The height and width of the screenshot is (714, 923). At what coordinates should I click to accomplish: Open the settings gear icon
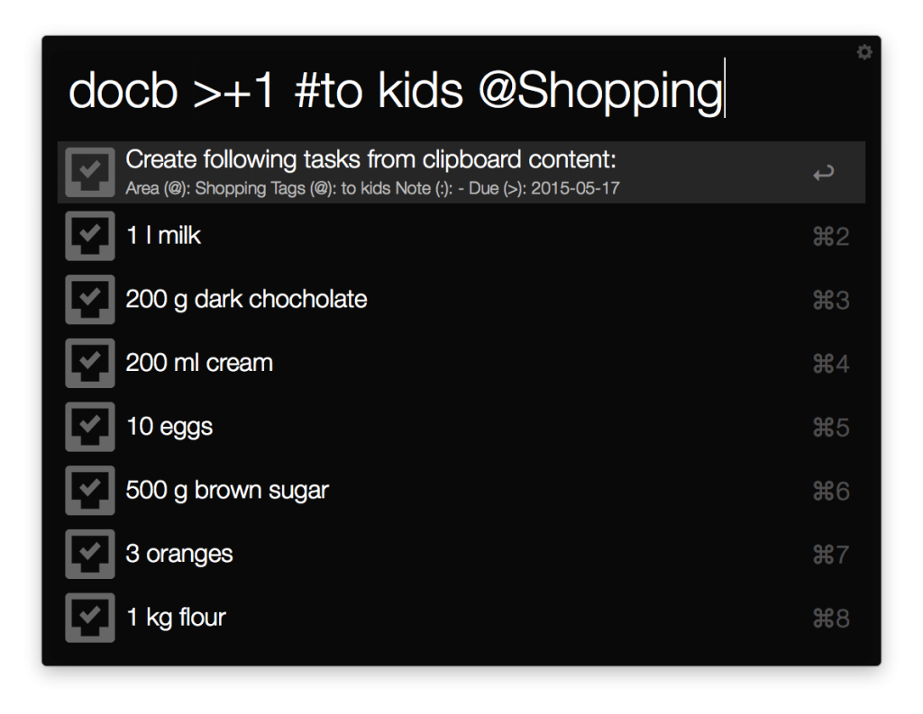(864, 53)
